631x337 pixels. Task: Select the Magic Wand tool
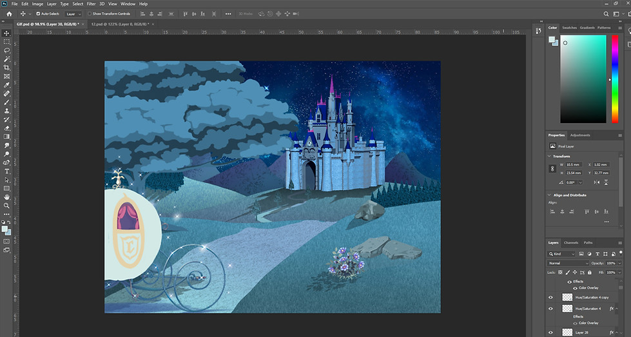6,59
